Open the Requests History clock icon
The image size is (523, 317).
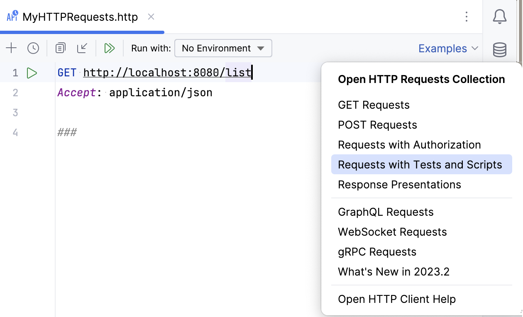point(33,48)
